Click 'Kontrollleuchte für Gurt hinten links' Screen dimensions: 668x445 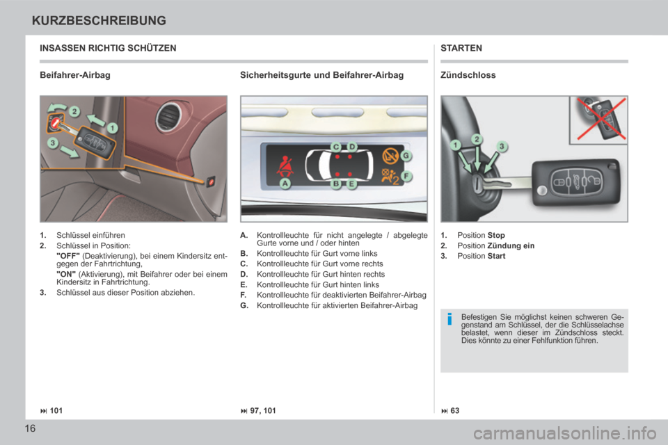point(318,284)
